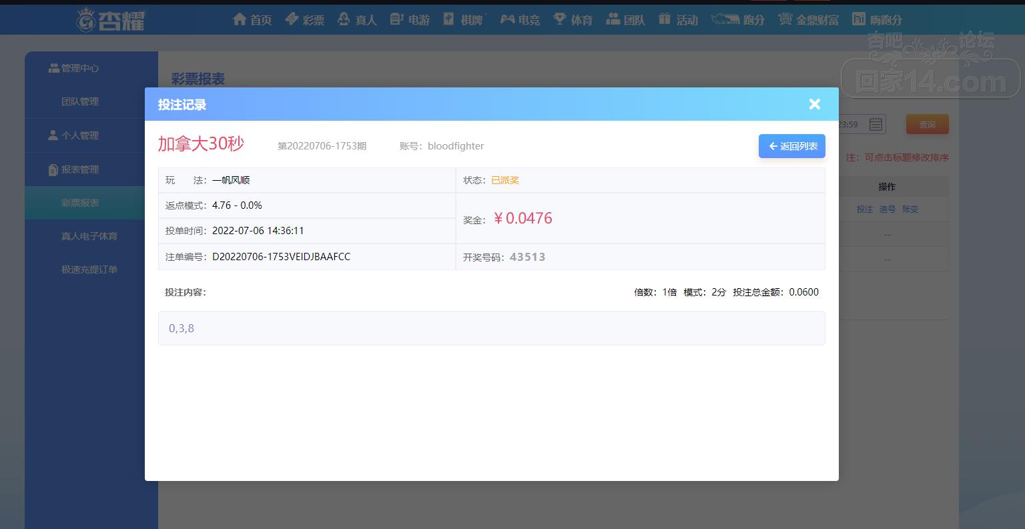
Task: Click the draw number 43513
Action: click(x=527, y=257)
